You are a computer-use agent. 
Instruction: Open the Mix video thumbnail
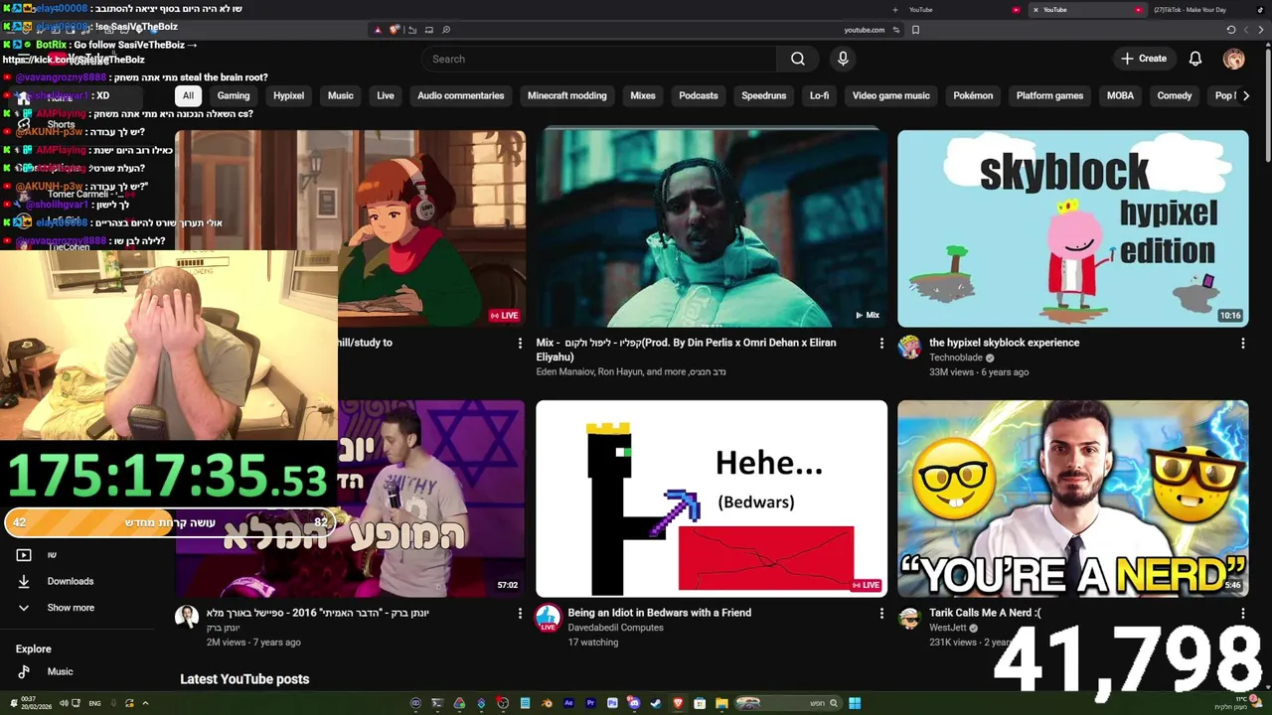pyautogui.click(x=712, y=228)
